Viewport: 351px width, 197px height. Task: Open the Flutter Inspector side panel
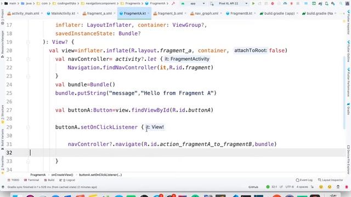pyautogui.click(x=349, y=22)
